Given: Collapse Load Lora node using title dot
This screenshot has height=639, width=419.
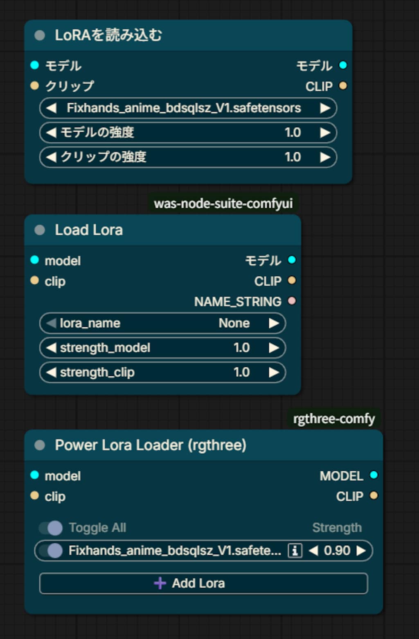Looking at the screenshot, I should [x=40, y=230].
